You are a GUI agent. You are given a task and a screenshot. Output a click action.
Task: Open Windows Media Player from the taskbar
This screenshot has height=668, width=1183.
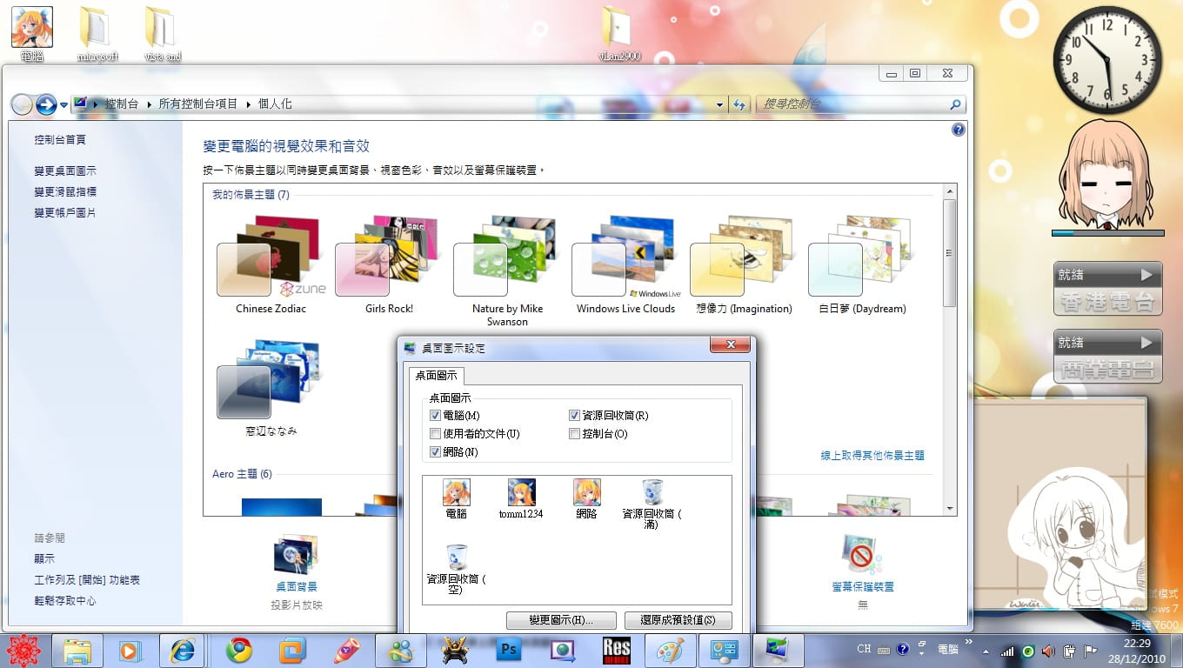tap(129, 651)
